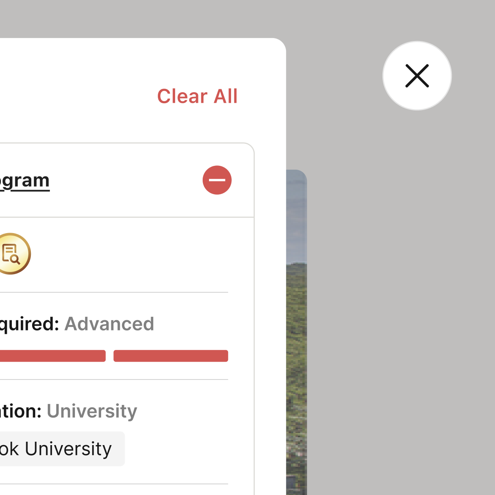Click the white dash inside the red circle
The height and width of the screenshot is (495, 495).
tap(217, 180)
